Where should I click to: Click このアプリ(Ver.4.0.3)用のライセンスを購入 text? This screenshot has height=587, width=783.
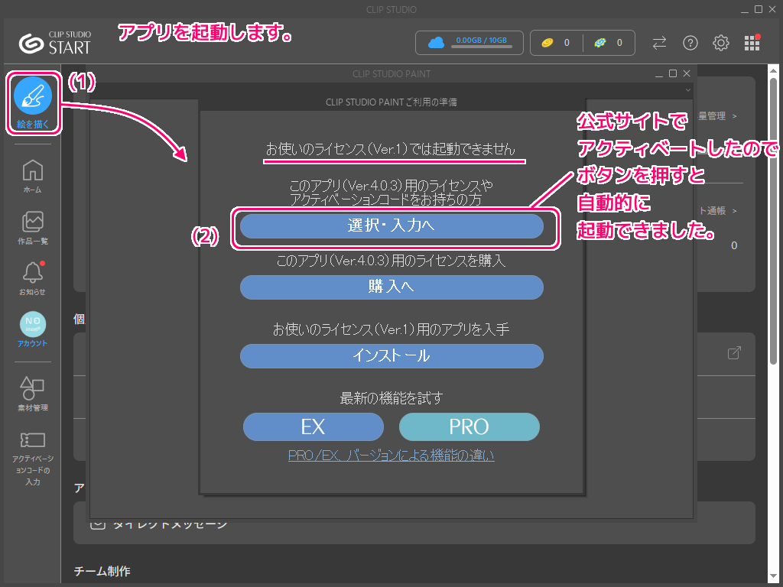391,261
